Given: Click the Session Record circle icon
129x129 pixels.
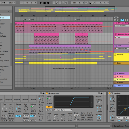Looking at the screenshot, I should point(66,3).
